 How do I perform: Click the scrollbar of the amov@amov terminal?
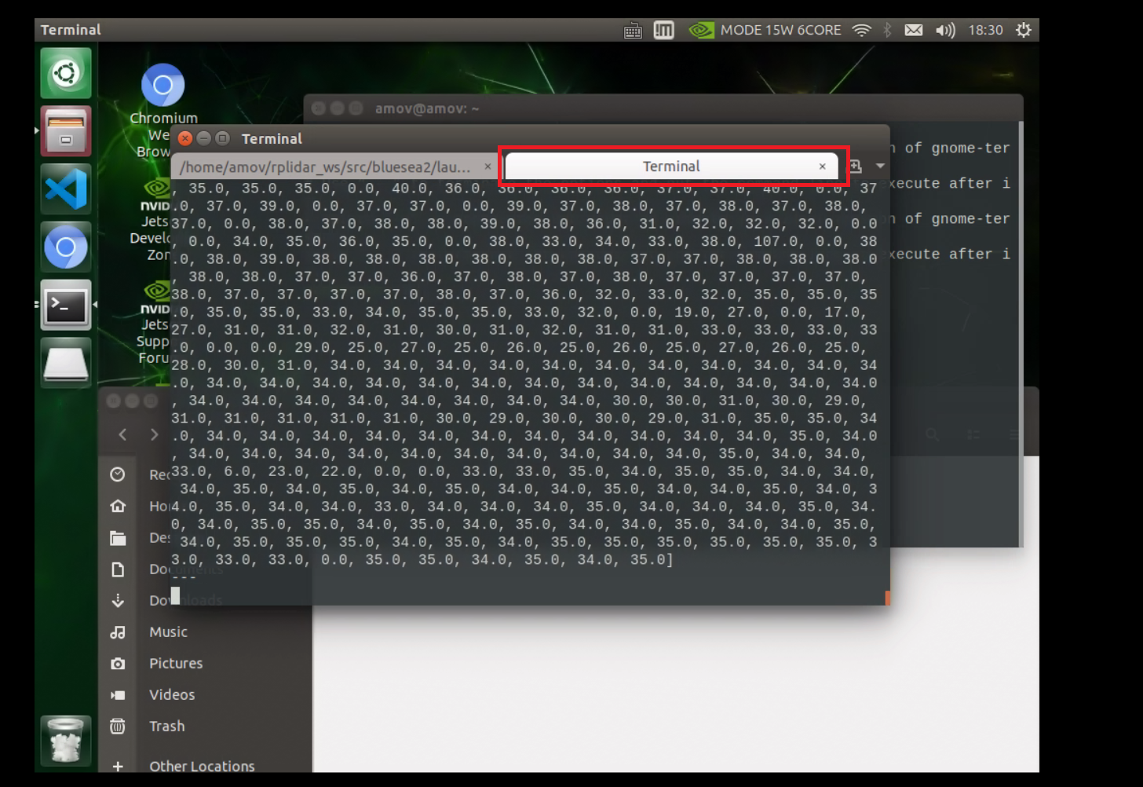(x=1021, y=334)
